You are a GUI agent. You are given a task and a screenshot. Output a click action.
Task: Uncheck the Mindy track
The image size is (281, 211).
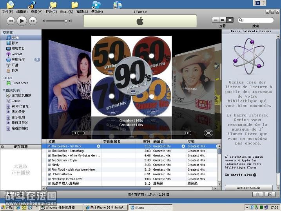(49, 165)
